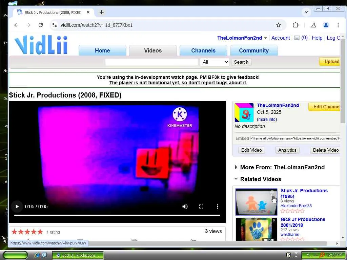
Task: Open Nick Jr Productions 2001/2018 thumbnail
Action: click(256, 229)
